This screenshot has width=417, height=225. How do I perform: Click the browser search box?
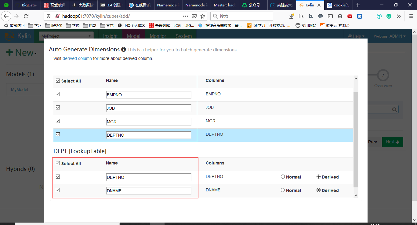coord(241,16)
